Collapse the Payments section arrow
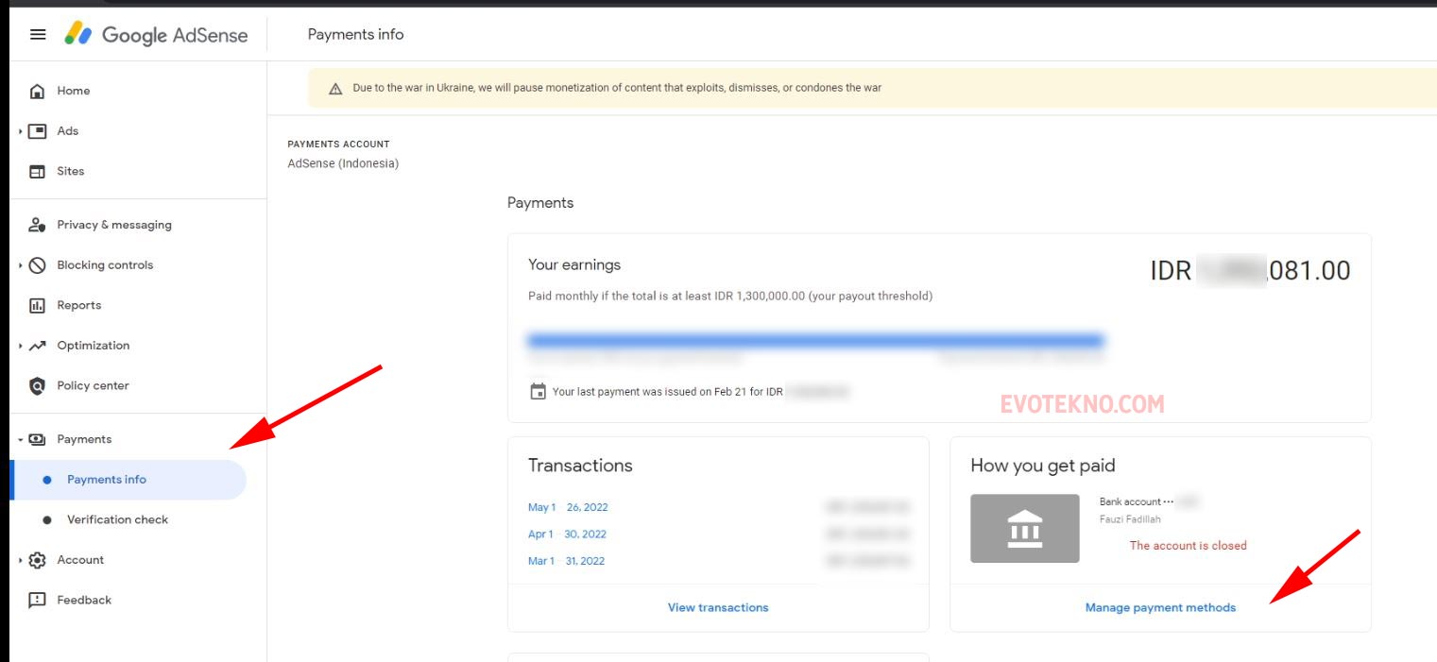 click(x=20, y=440)
